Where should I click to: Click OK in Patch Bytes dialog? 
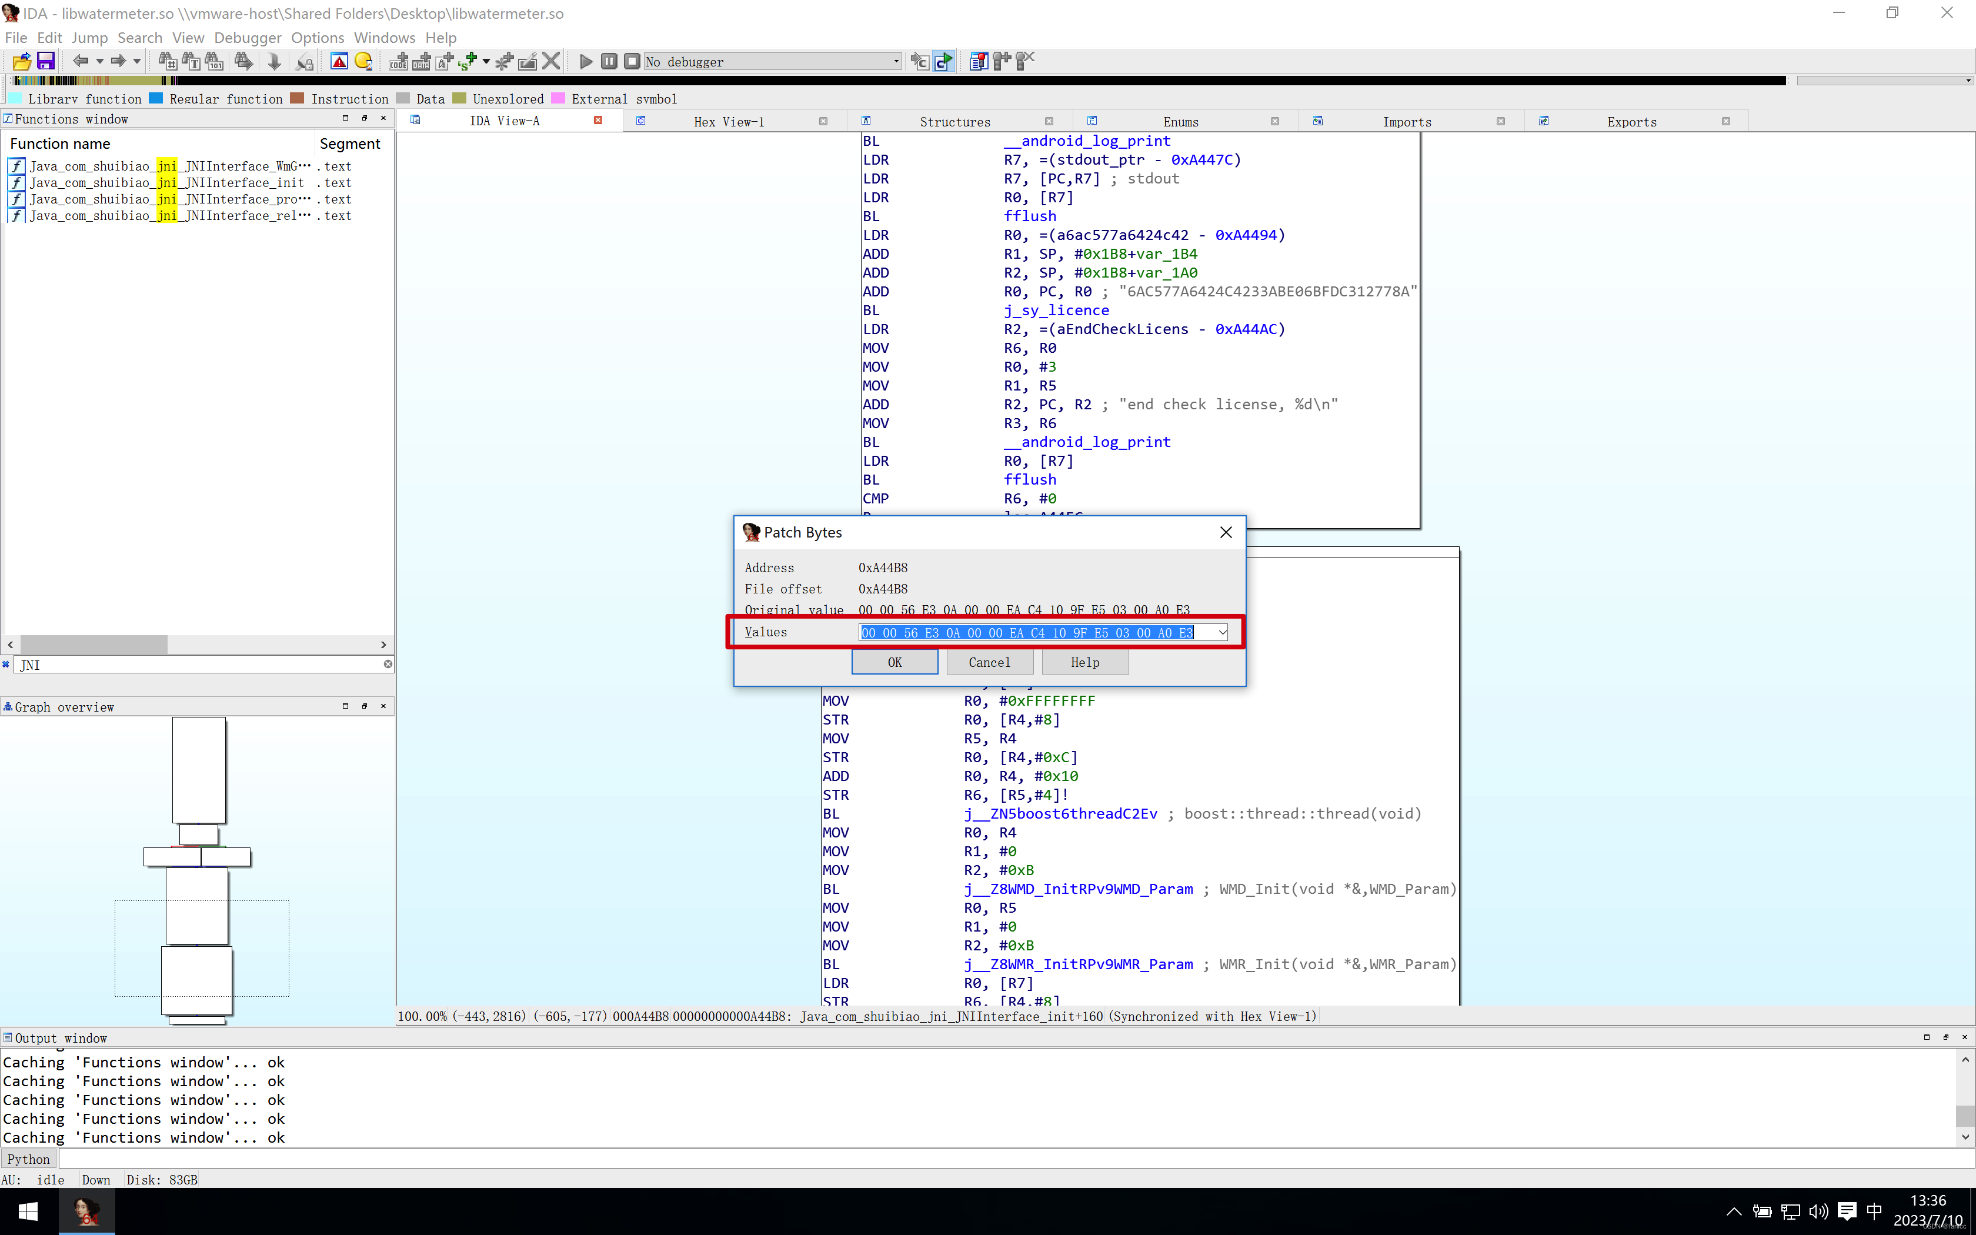coord(895,662)
